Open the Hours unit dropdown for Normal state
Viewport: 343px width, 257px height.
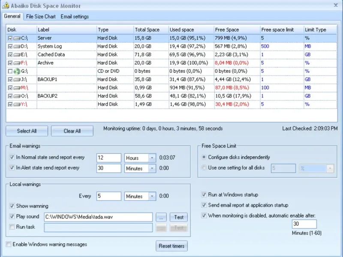151,158
